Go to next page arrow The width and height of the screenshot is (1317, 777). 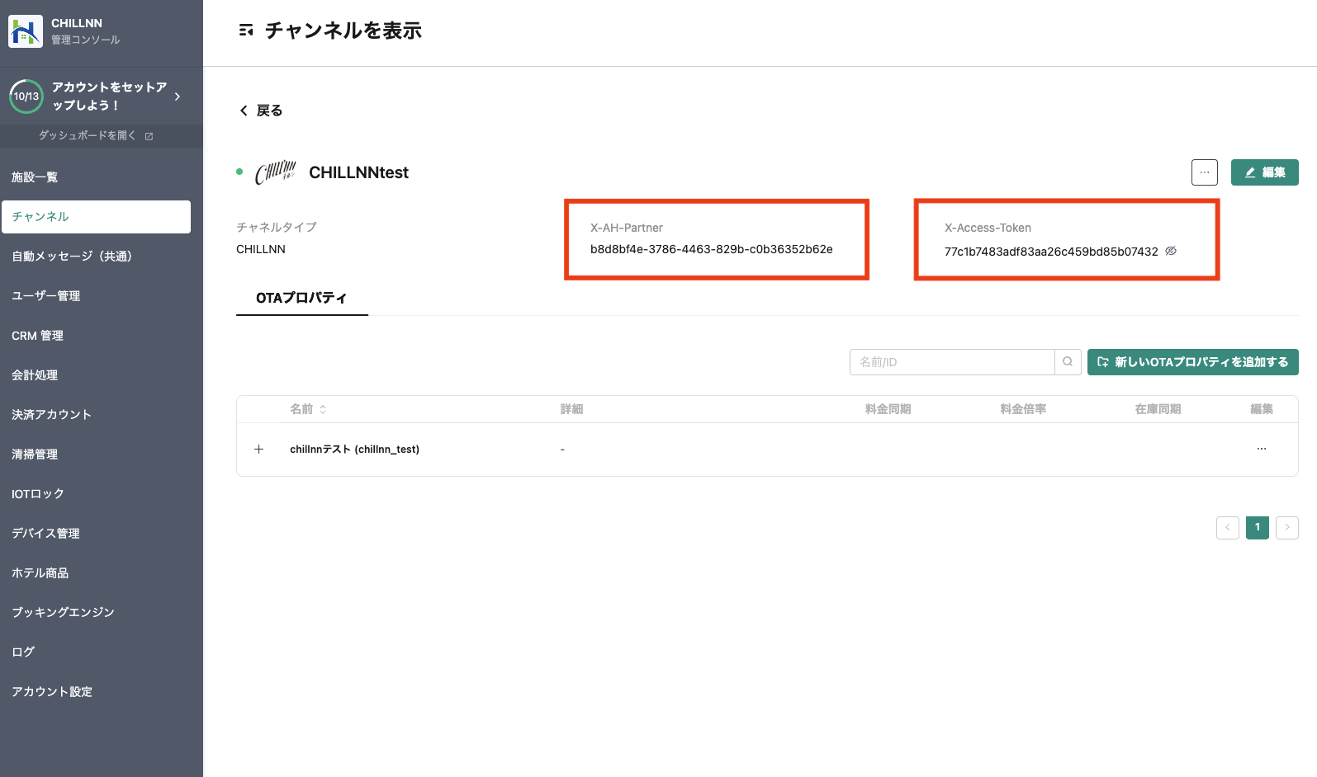tap(1286, 528)
